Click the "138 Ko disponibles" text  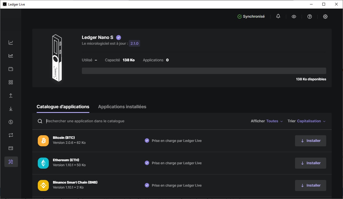click(311, 79)
